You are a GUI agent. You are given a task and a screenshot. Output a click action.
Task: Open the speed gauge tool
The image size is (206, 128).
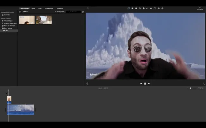tap(155, 8)
